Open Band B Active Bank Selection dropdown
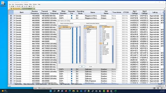This screenshot has height=93, width=166. (x=103, y=24)
